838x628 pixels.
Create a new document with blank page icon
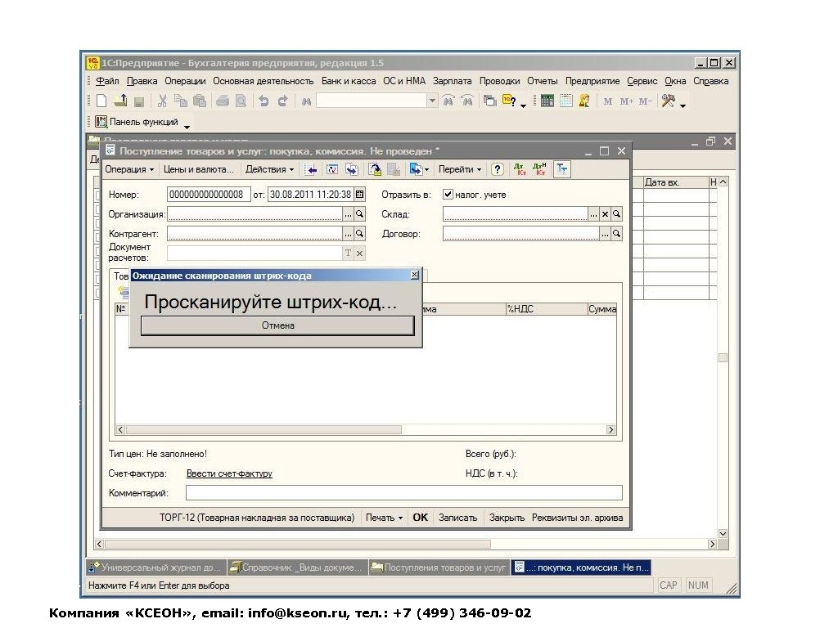[101, 101]
